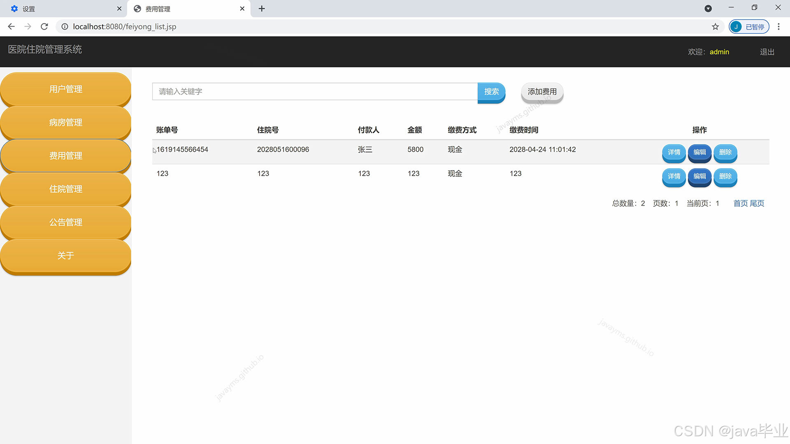Go to 住院管理 in the sidebar
790x444 pixels.
[x=65, y=189]
